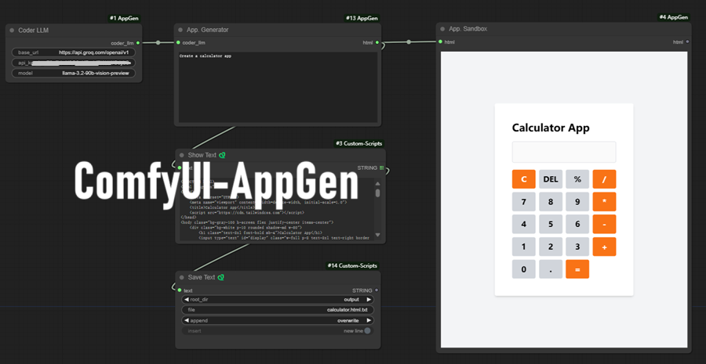Click calculator digit 5
The image size is (706, 364).
[x=551, y=224]
